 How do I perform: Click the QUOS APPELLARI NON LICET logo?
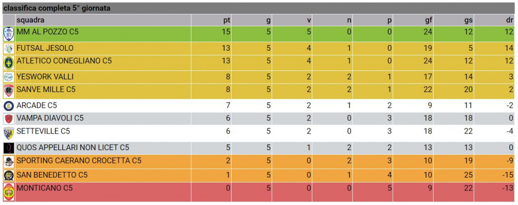(9, 148)
